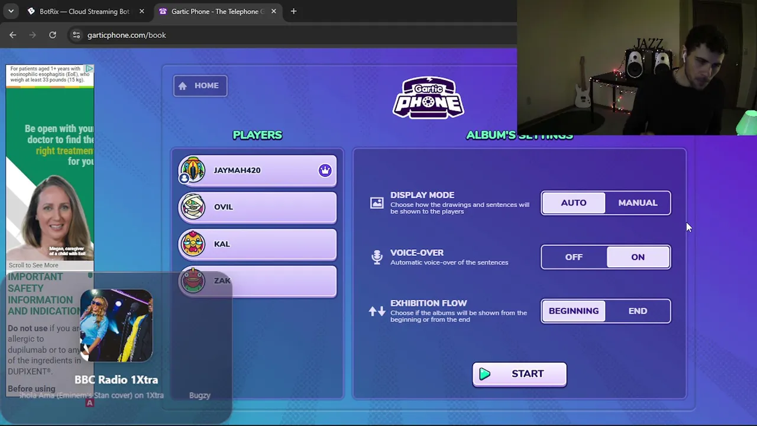Select the KAL player avatar
The width and height of the screenshot is (757, 426).
click(193, 244)
